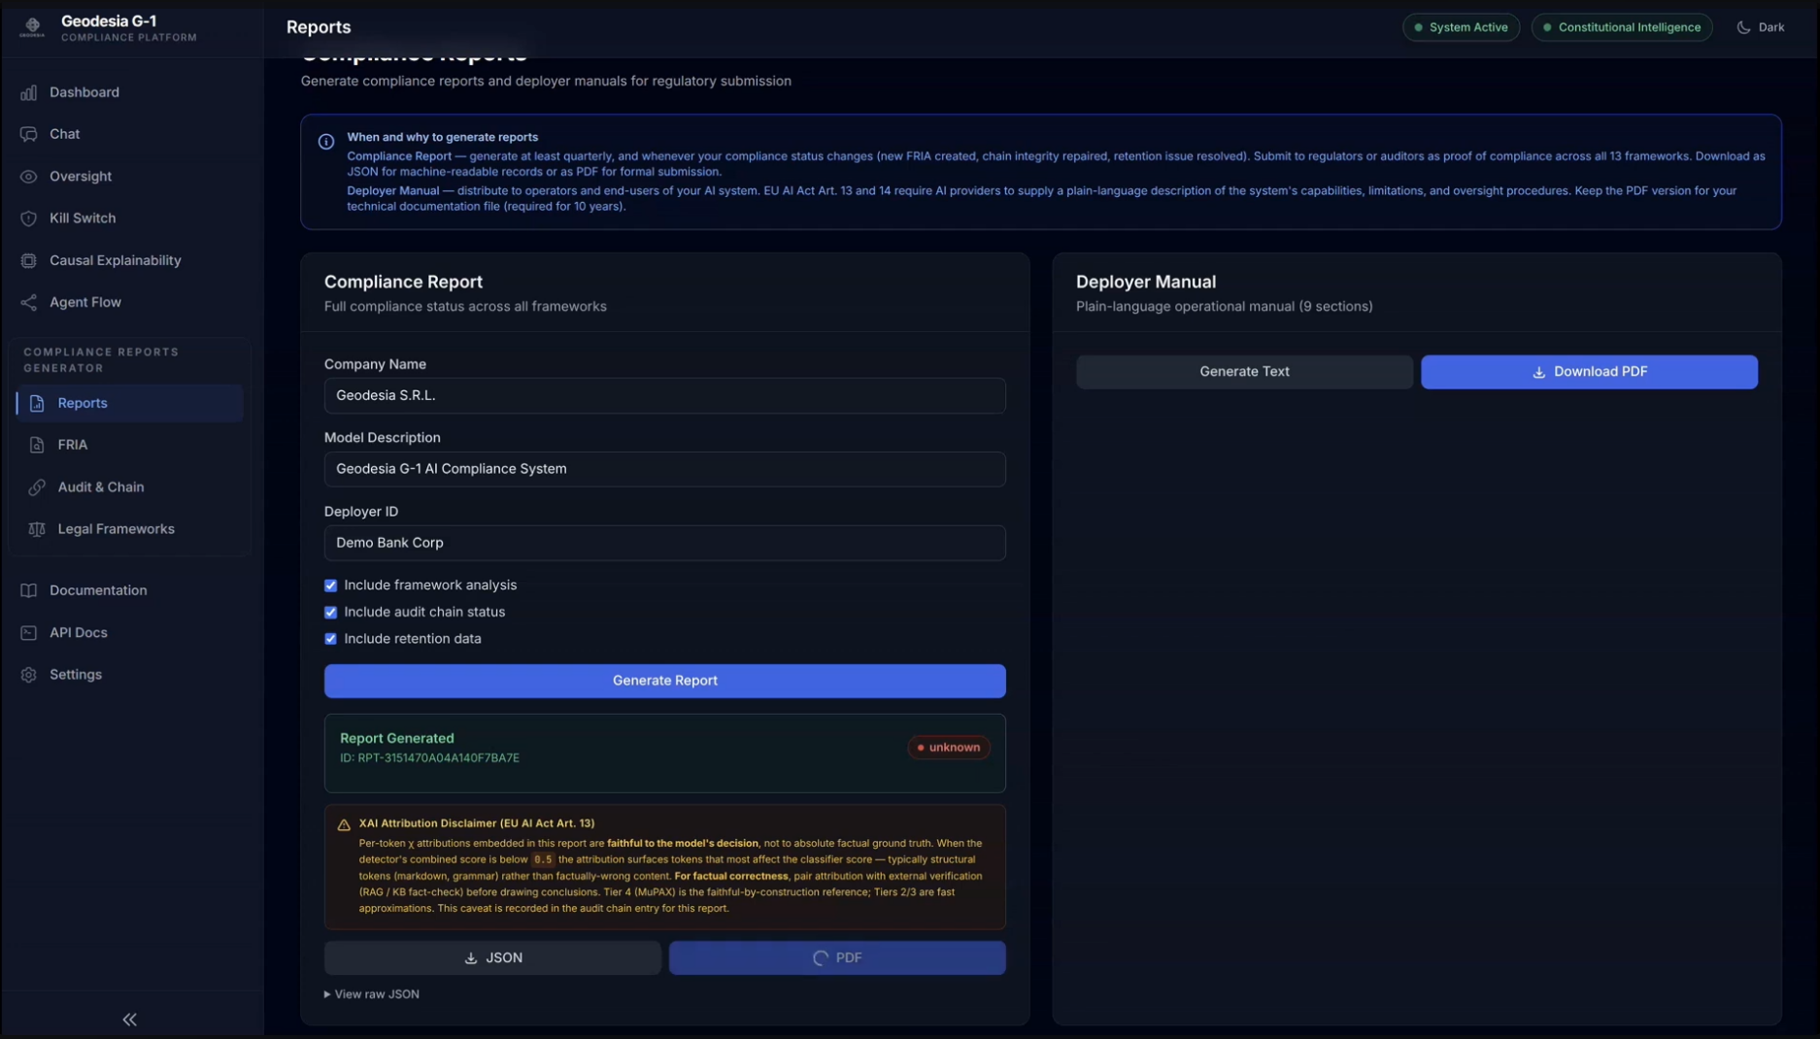Image resolution: width=1820 pixels, height=1039 pixels.
Task: Click the Generate Report button
Action: tap(665, 681)
